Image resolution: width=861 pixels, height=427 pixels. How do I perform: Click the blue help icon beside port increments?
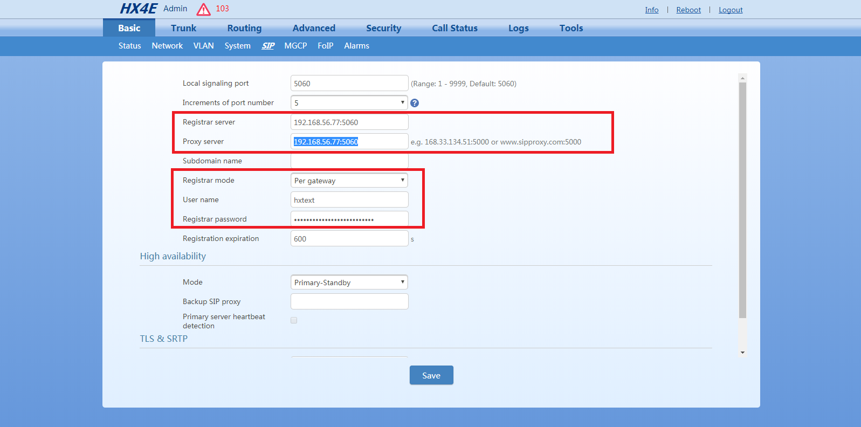point(414,103)
